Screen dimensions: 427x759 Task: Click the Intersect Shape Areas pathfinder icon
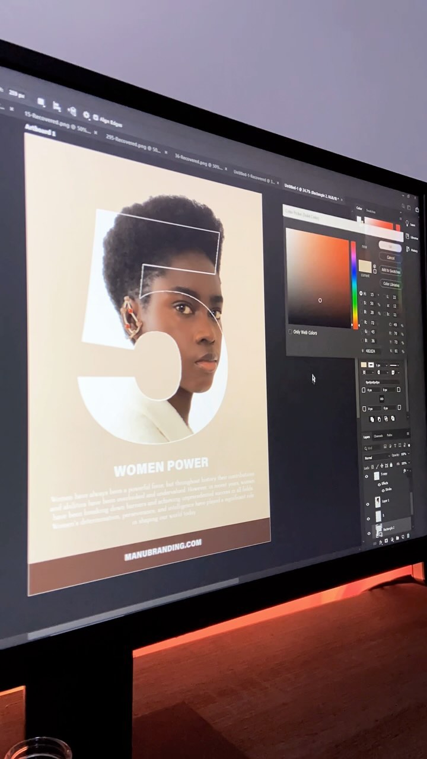click(x=386, y=419)
